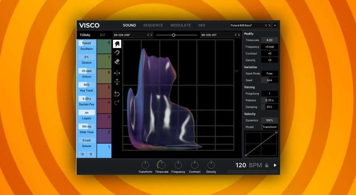The width and height of the screenshot is (356, 195).
Task: Toggle the BPM lock icon
Action: [x=267, y=165]
